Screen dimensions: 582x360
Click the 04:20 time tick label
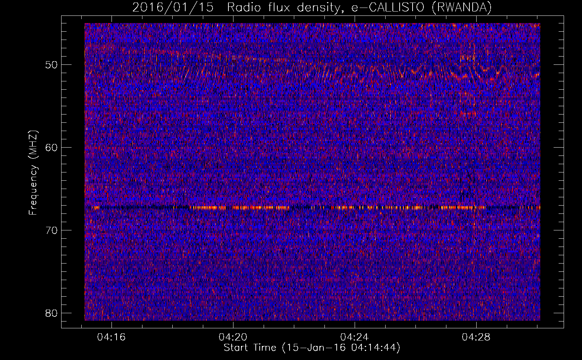pyautogui.click(x=233, y=337)
